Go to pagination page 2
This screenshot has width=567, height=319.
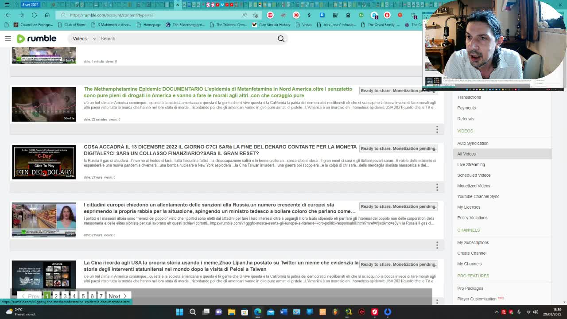56,296
